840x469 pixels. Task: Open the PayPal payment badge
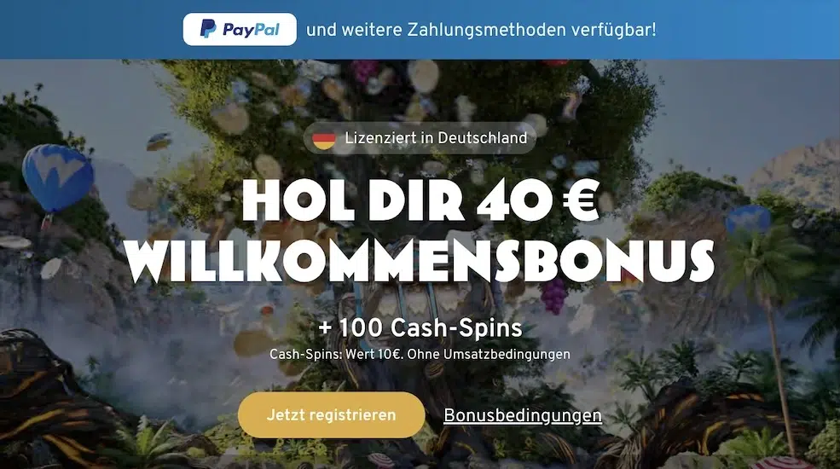coord(240,30)
